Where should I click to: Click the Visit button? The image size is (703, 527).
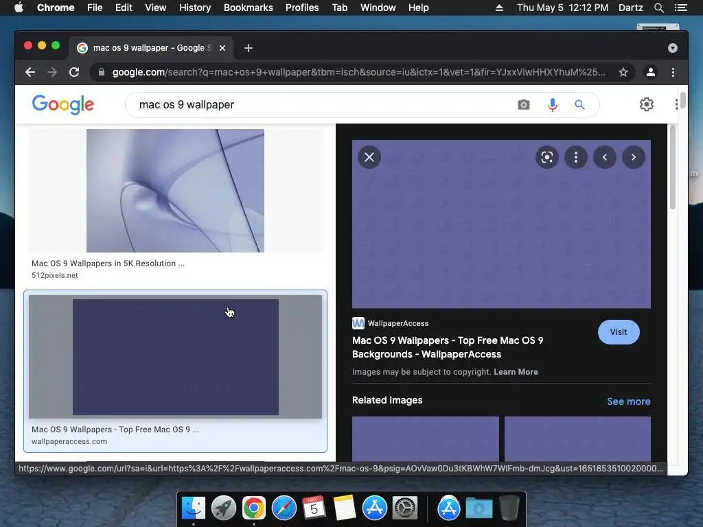619,332
